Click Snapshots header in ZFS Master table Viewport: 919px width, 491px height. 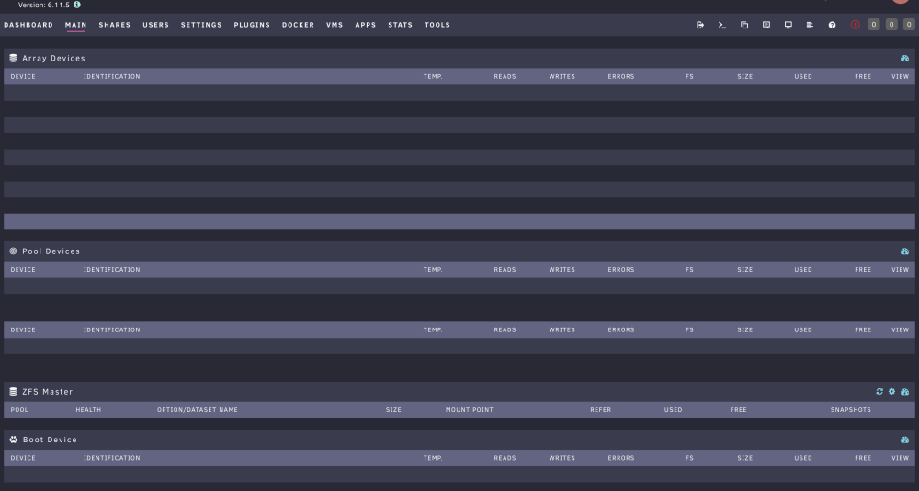850,410
